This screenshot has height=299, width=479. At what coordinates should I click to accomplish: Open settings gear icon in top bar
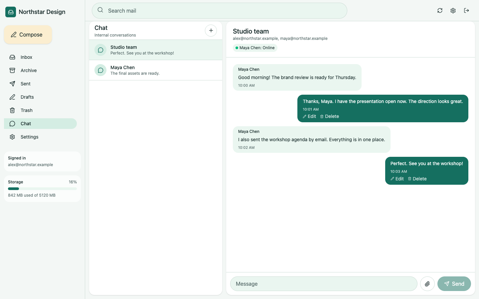[x=453, y=11]
